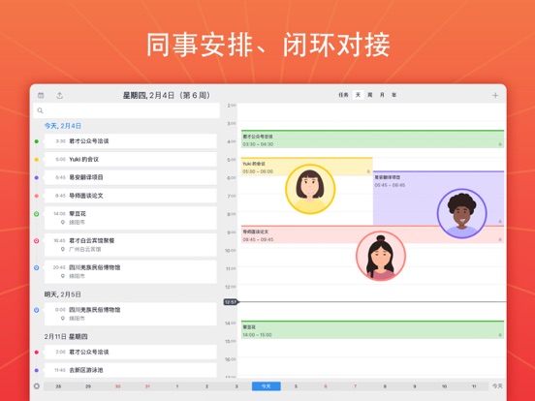
Task: Open the 20:45 四川羌族民俗博物馆 list item
Action: pyautogui.click(x=130, y=272)
